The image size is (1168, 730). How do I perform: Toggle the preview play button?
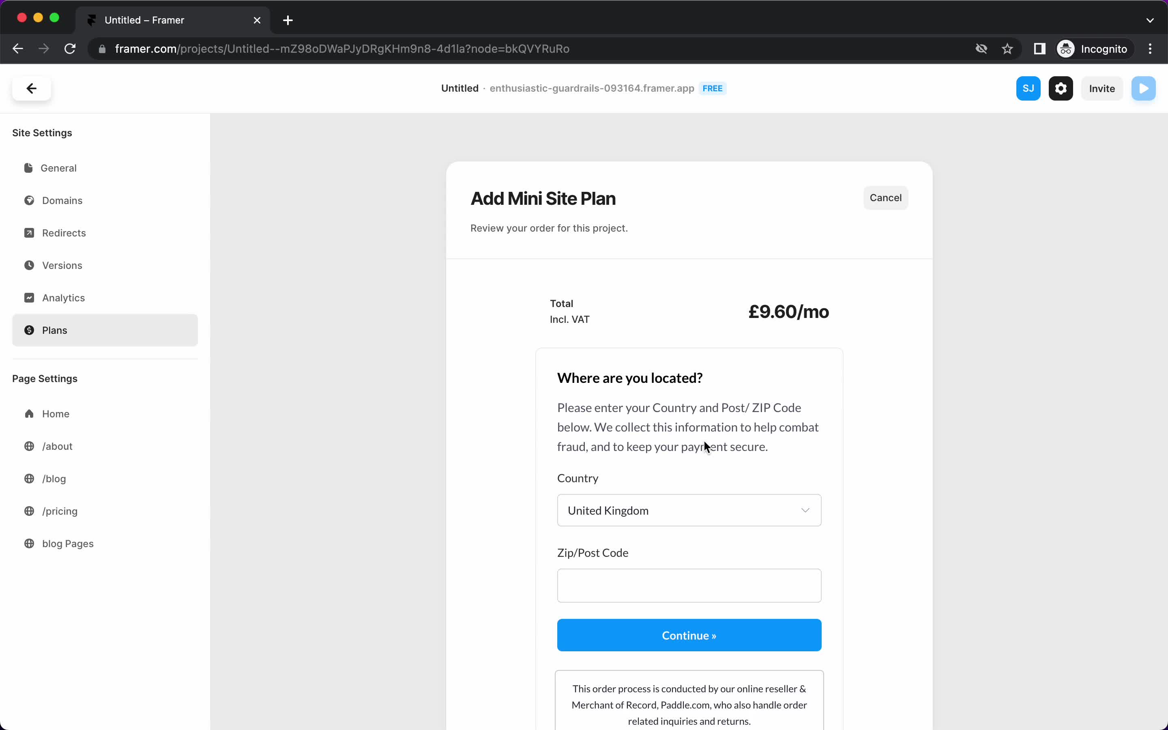tap(1145, 88)
